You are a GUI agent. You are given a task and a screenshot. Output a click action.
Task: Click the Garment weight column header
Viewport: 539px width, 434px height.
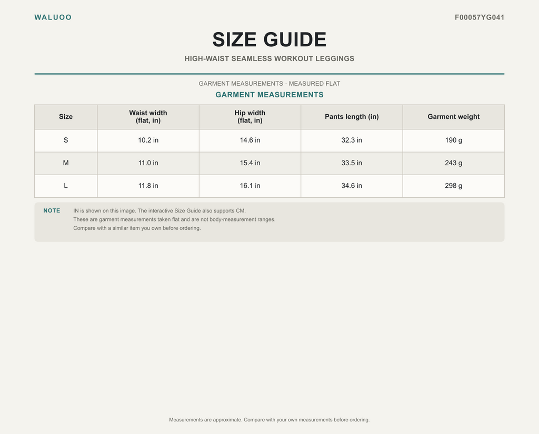pyautogui.click(x=453, y=117)
